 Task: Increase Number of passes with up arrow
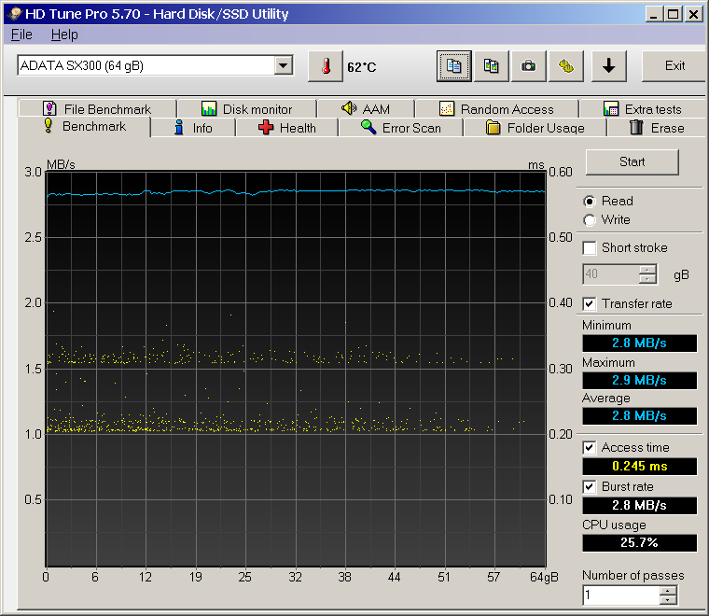(668, 590)
